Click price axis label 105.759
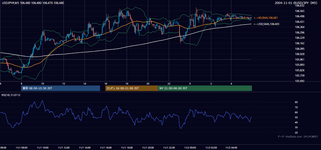The image size is (321, 150). 299,75
